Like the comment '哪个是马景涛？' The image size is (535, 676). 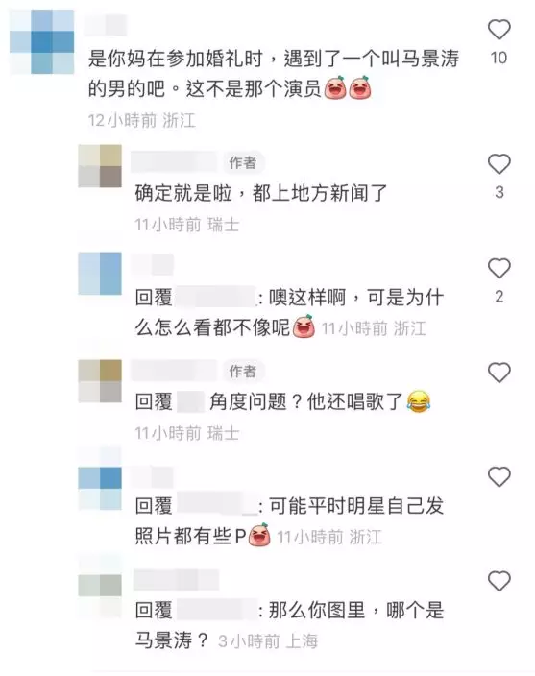[x=499, y=581]
